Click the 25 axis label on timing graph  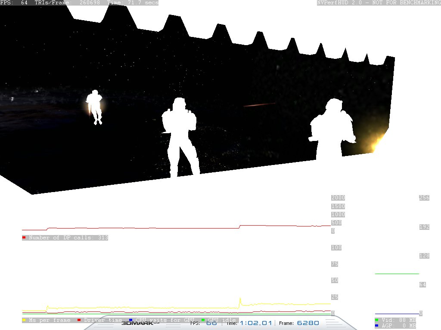click(x=335, y=297)
